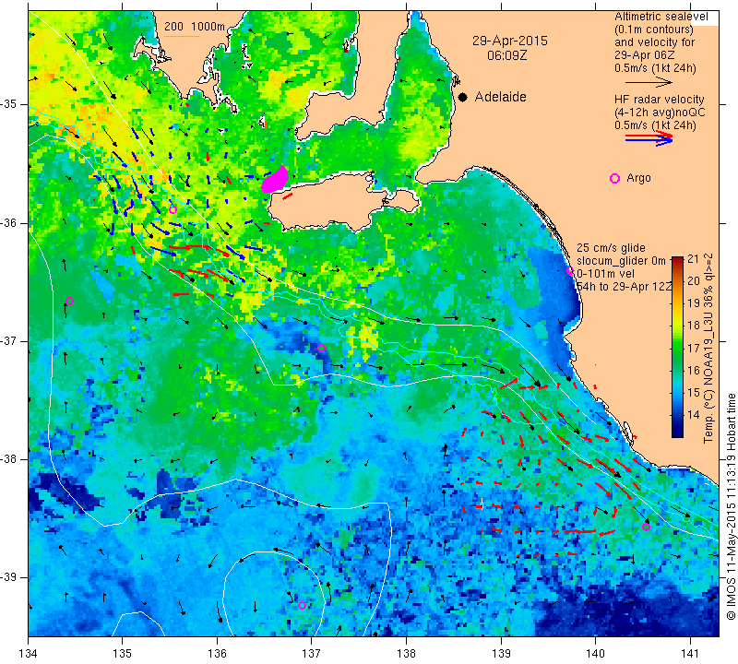This screenshot has width=738, height=664.
Task: Click the 135 longitude axis label
Action: click(123, 654)
